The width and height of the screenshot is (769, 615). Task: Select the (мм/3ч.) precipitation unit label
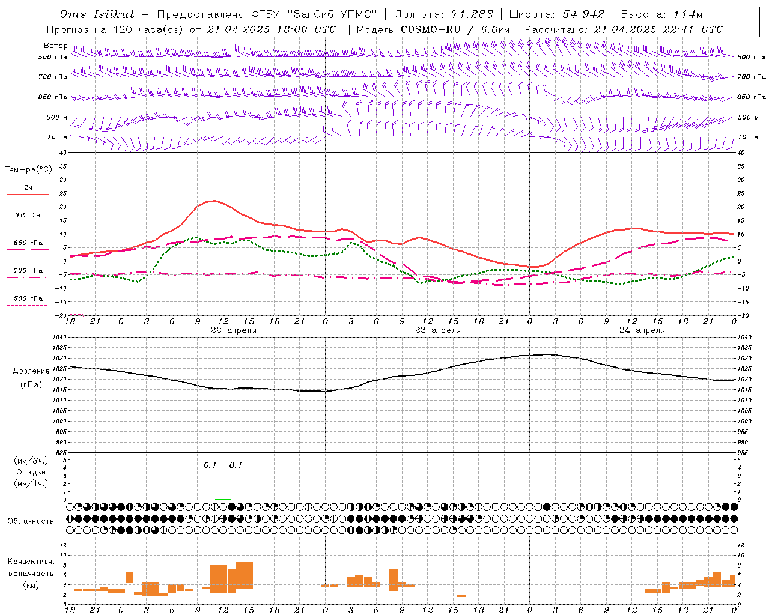31,461
